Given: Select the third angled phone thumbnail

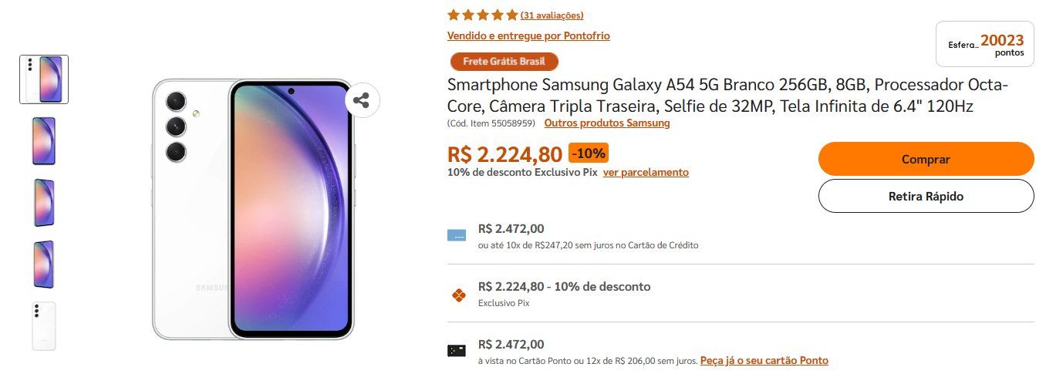Looking at the screenshot, I should [44, 202].
